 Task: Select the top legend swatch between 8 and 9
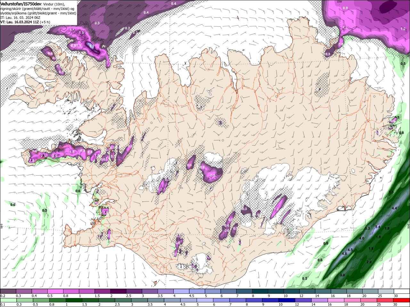pos(260,291)
